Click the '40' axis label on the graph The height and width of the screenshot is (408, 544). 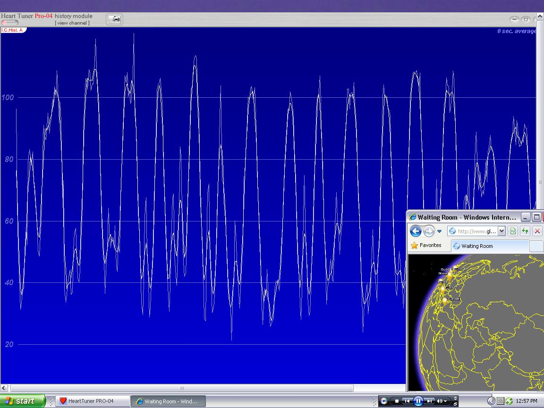tap(9, 282)
